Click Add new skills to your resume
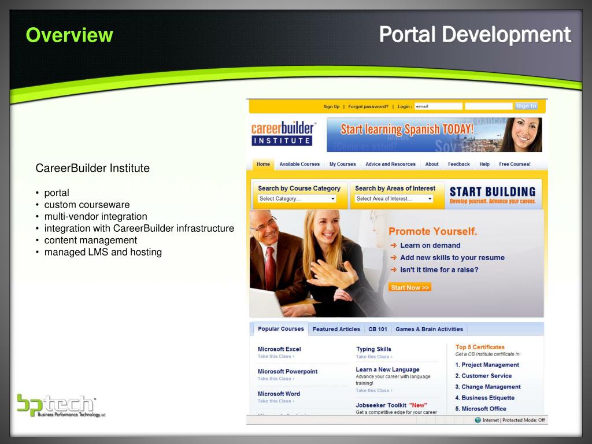 coord(452,257)
